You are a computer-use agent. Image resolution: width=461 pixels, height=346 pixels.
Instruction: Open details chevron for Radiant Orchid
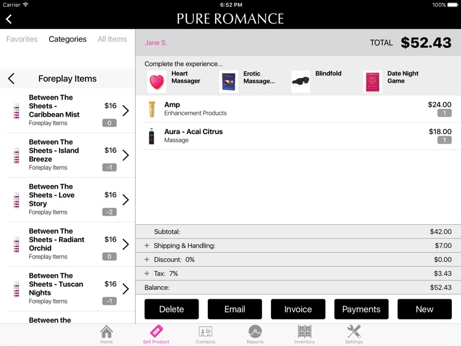[126, 244]
